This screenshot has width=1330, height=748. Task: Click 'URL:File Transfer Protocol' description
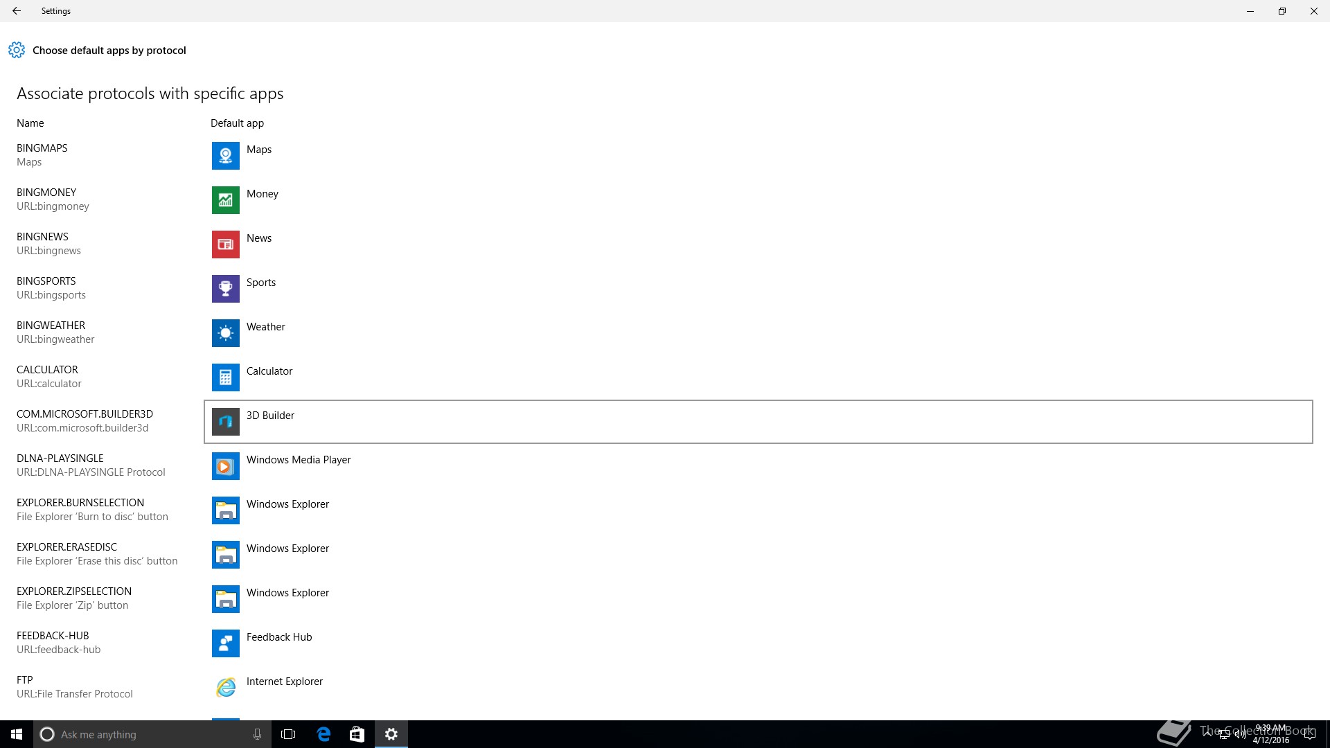(x=75, y=694)
